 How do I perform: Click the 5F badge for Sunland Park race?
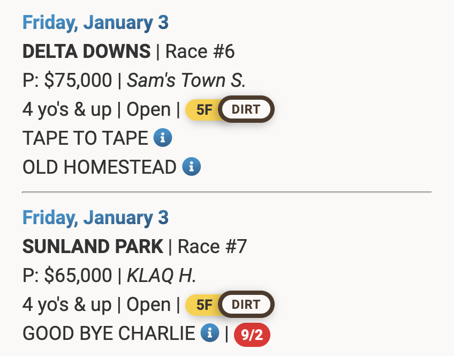[x=204, y=305]
